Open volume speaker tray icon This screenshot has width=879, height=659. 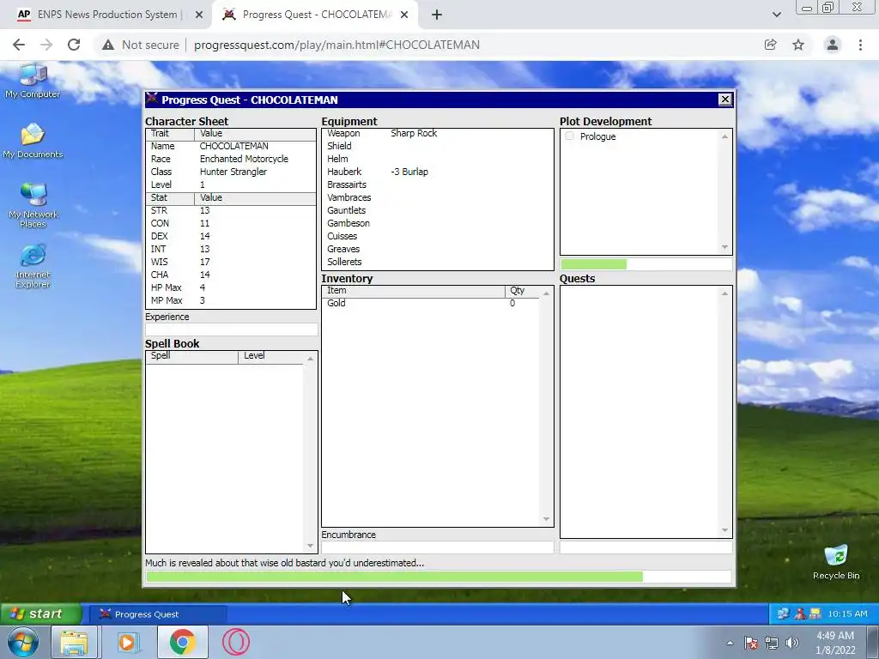coord(792,644)
